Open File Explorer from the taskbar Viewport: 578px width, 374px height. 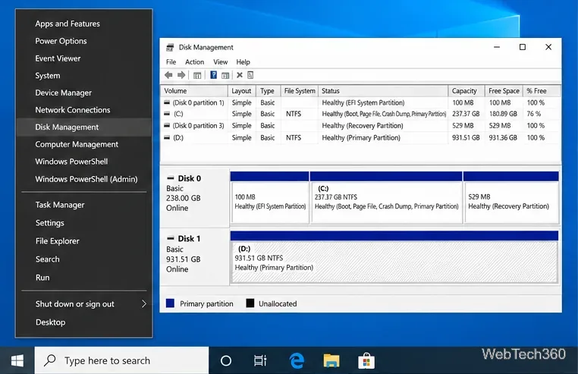pyautogui.click(x=331, y=360)
